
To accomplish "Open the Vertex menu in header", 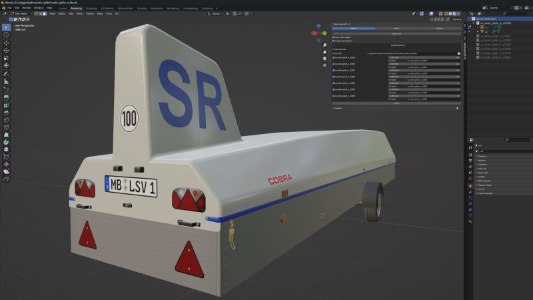I will (90, 13).
